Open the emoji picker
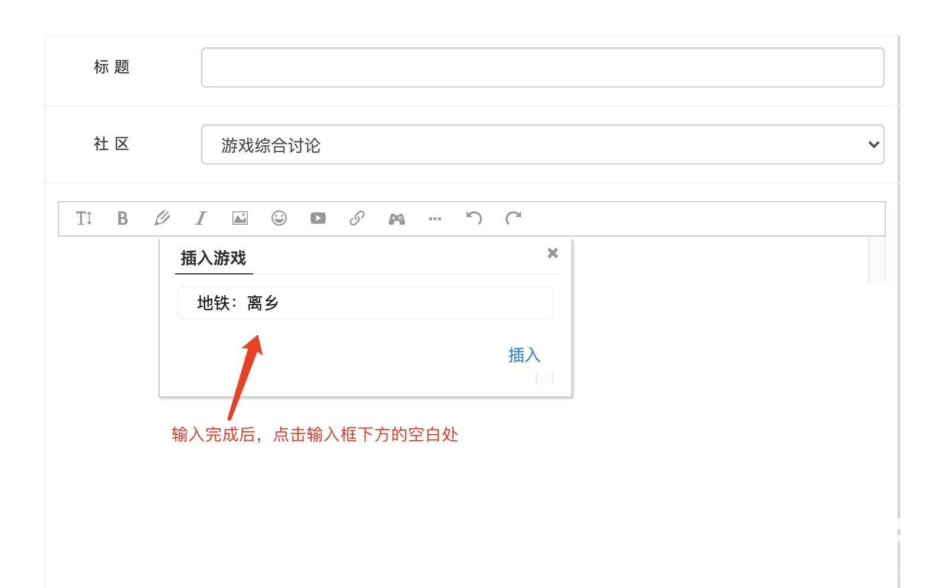The height and width of the screenshot is (588, 932). pyautogui.click(x=279, y=218)
